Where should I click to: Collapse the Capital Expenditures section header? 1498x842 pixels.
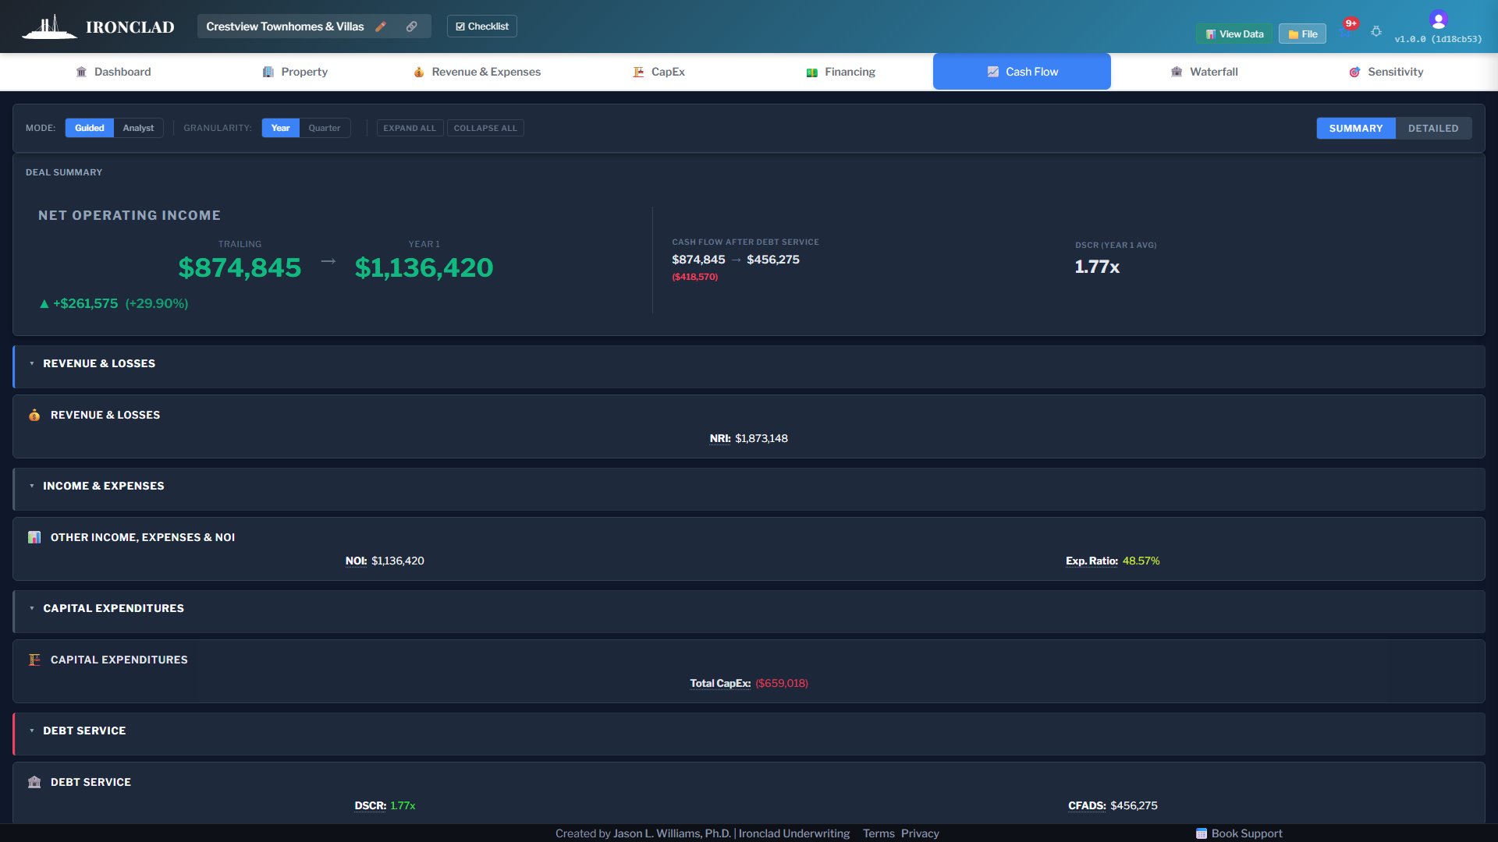point(749,611)
